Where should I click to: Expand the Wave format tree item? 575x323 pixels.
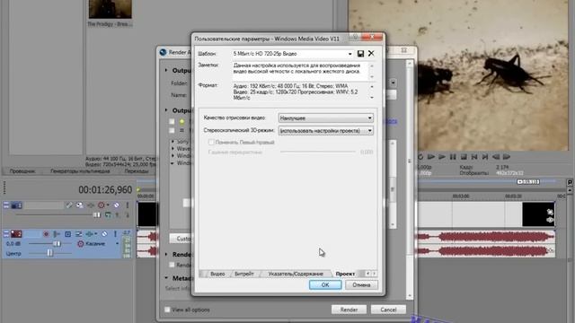click(172, 149)
